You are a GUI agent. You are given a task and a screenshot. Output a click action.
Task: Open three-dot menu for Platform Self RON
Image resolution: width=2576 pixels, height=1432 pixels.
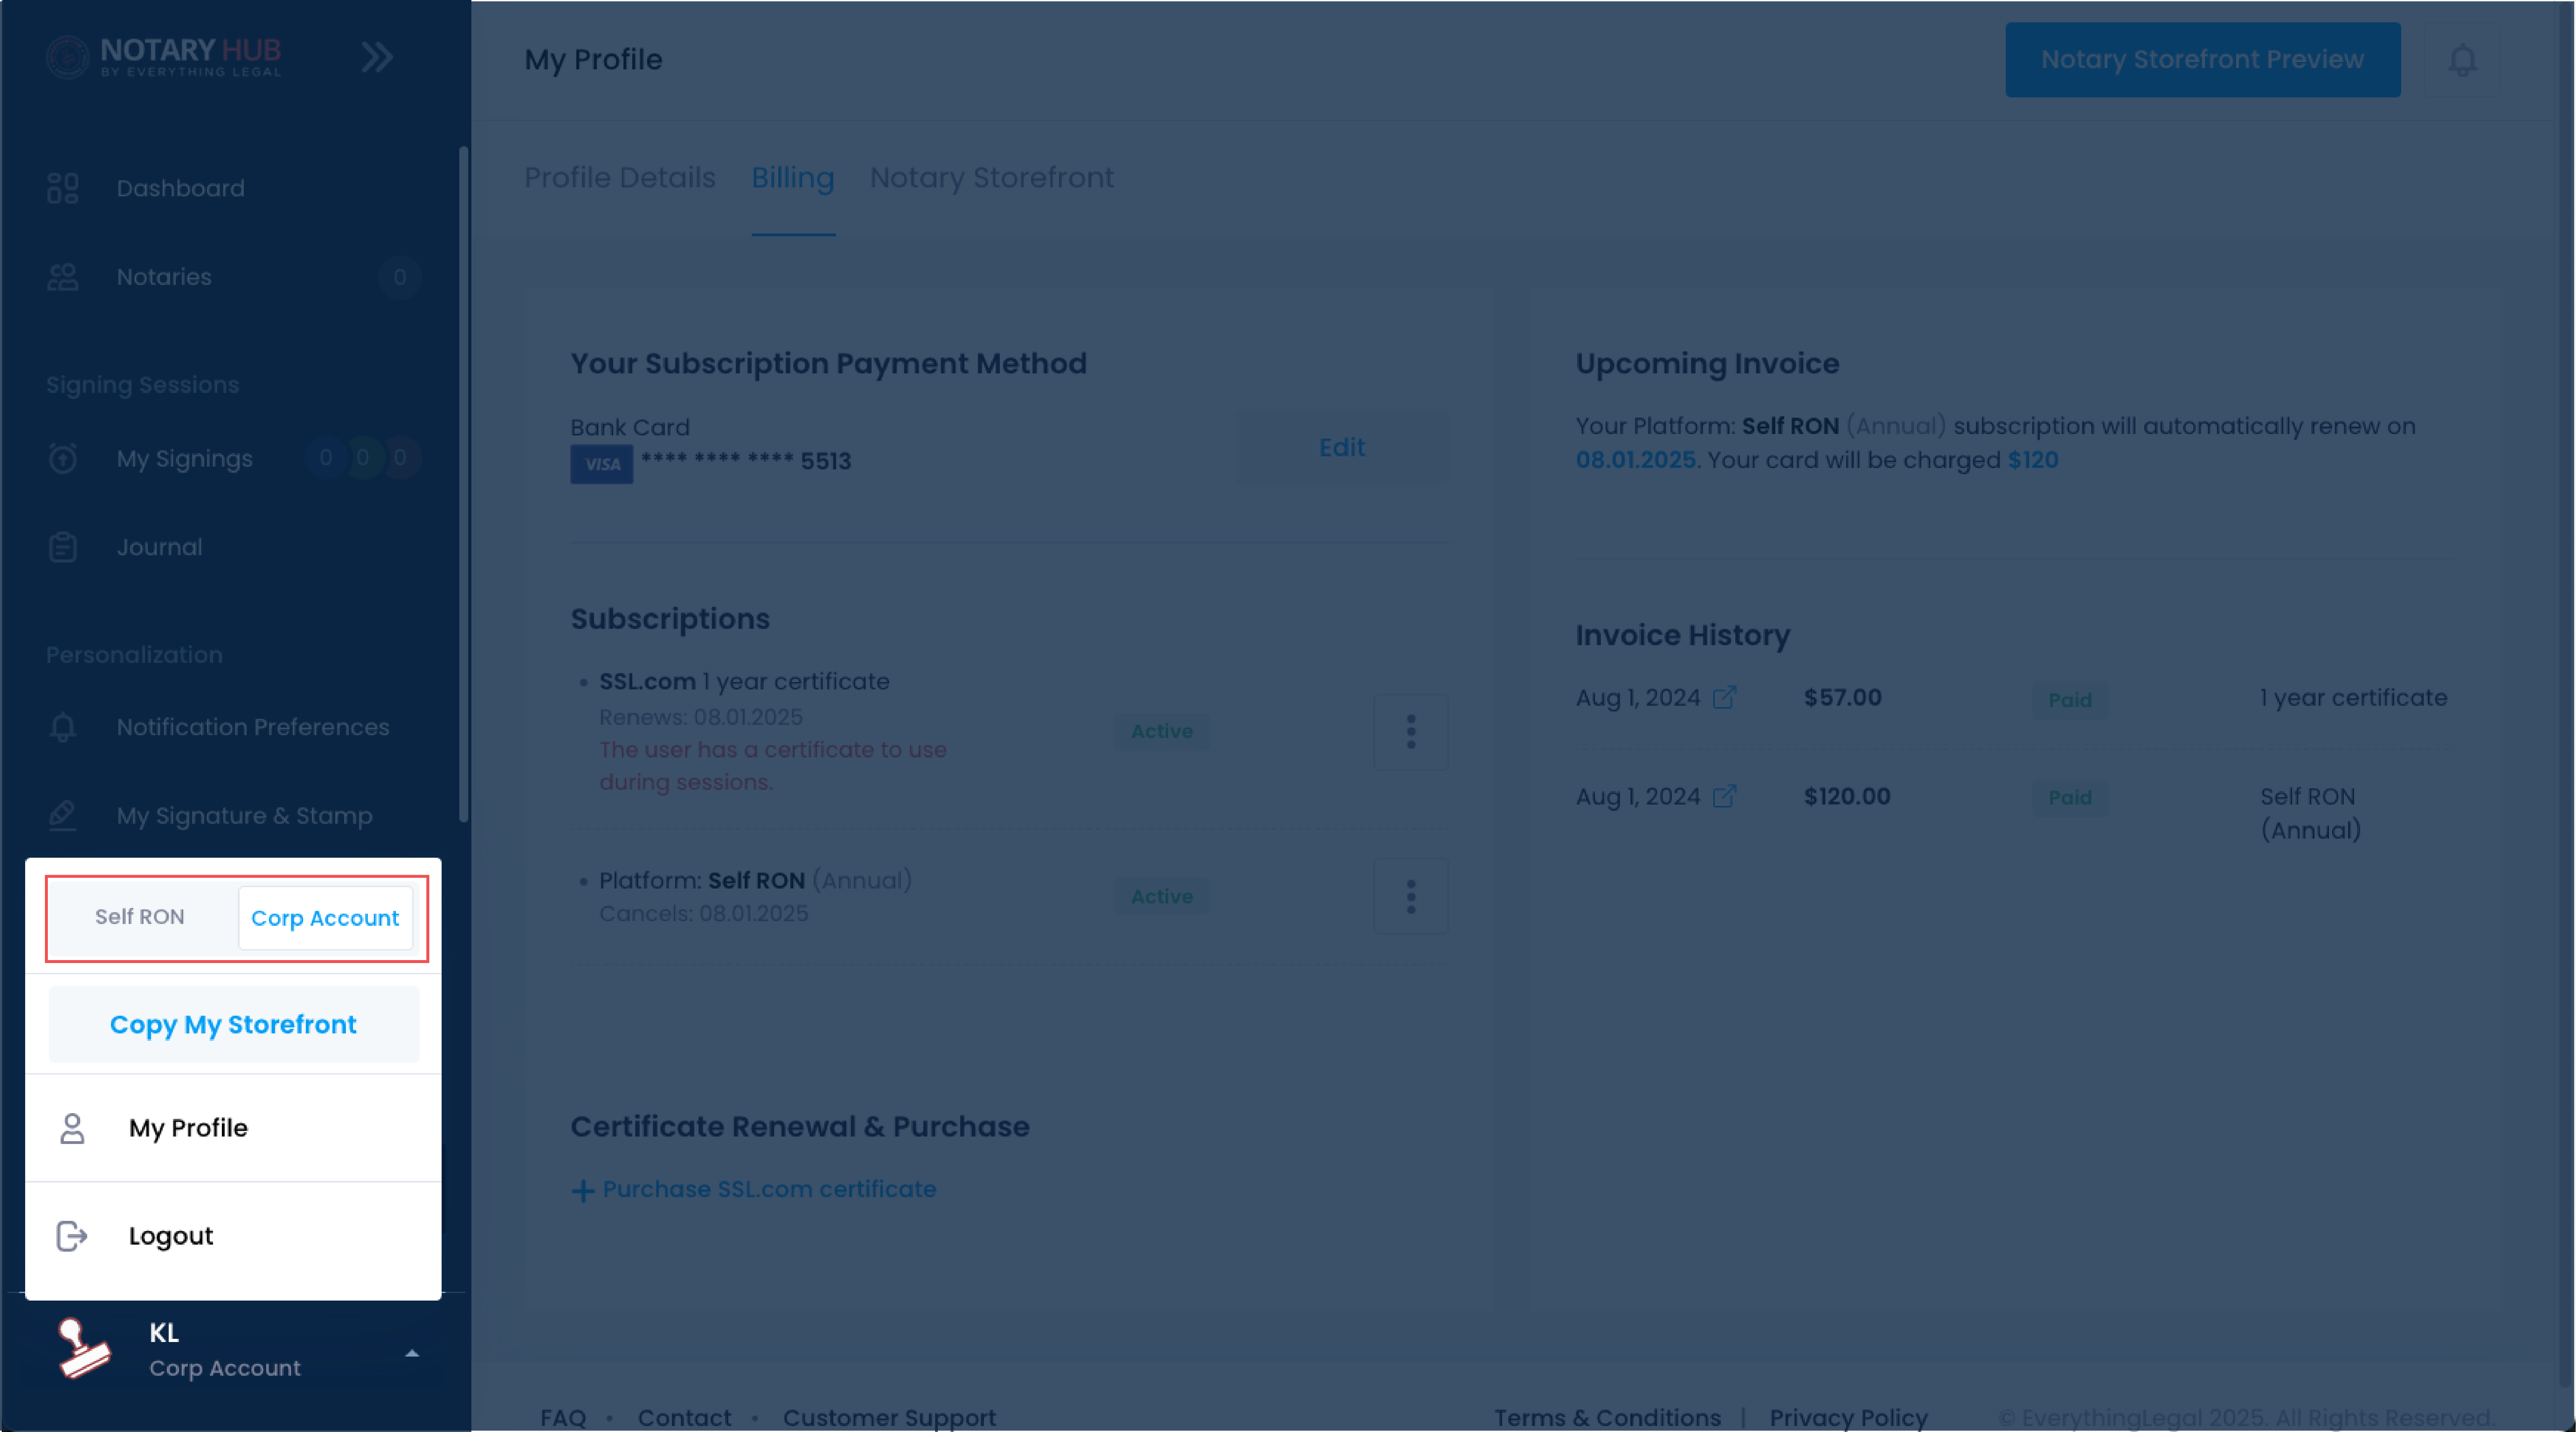tap(1411, 896)
